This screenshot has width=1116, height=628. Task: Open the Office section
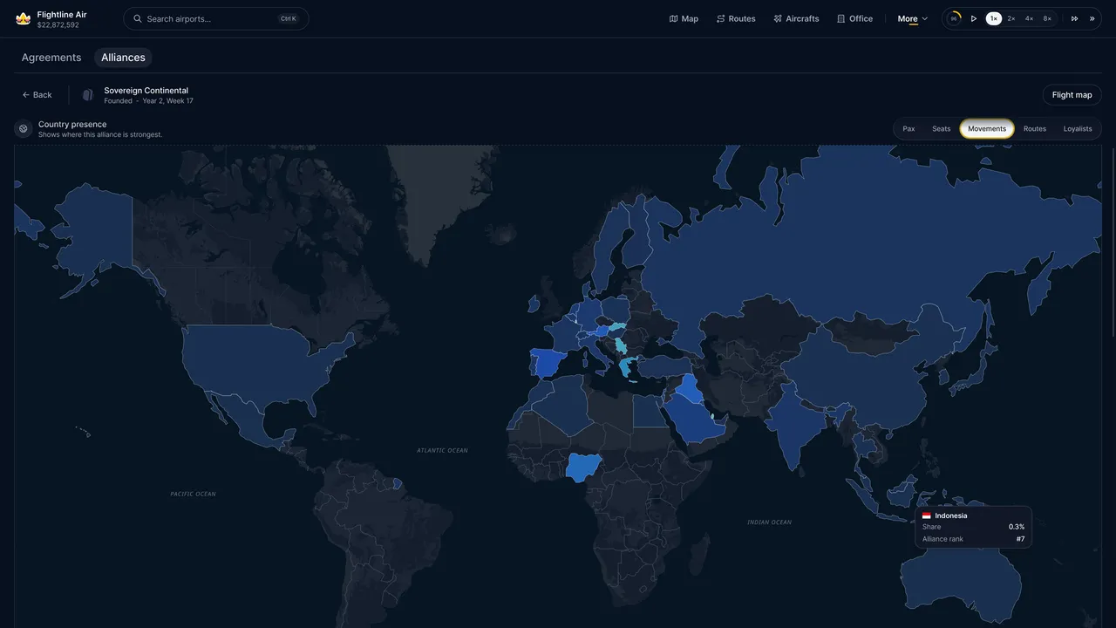click(854, 18)
